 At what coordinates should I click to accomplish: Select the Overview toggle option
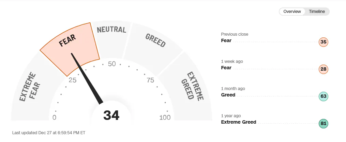click(292, 12)
